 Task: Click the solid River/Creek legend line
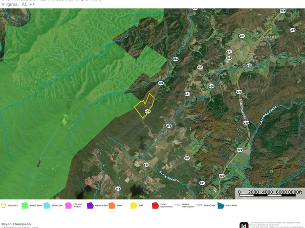pyautogui.click(x=200, y=205)
